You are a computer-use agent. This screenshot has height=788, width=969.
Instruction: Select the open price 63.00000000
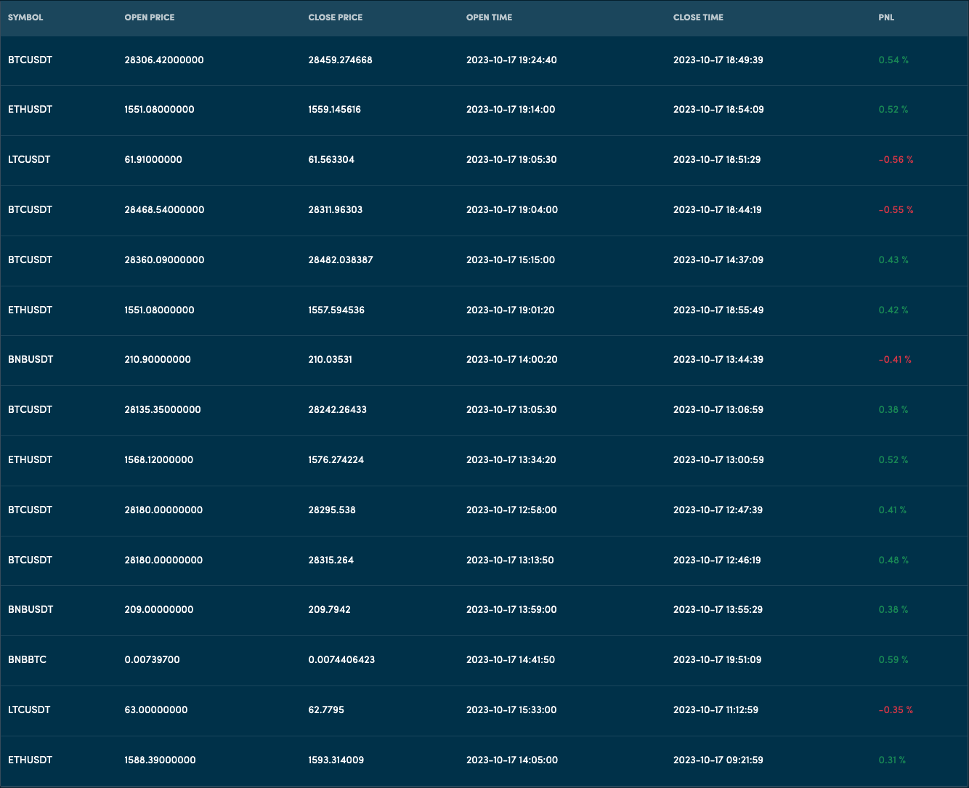click(156, 710)
